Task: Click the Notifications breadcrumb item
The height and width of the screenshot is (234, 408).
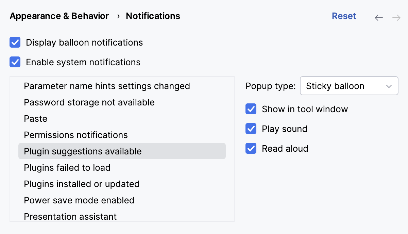Action: point(153,16)
